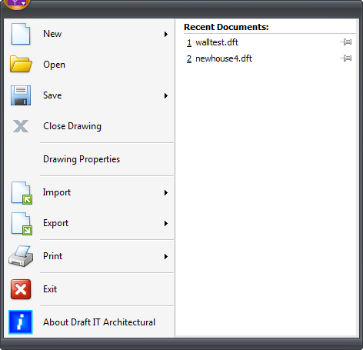Click the yellow Open folder icon
363x350 pixels.
pos(21,64)
